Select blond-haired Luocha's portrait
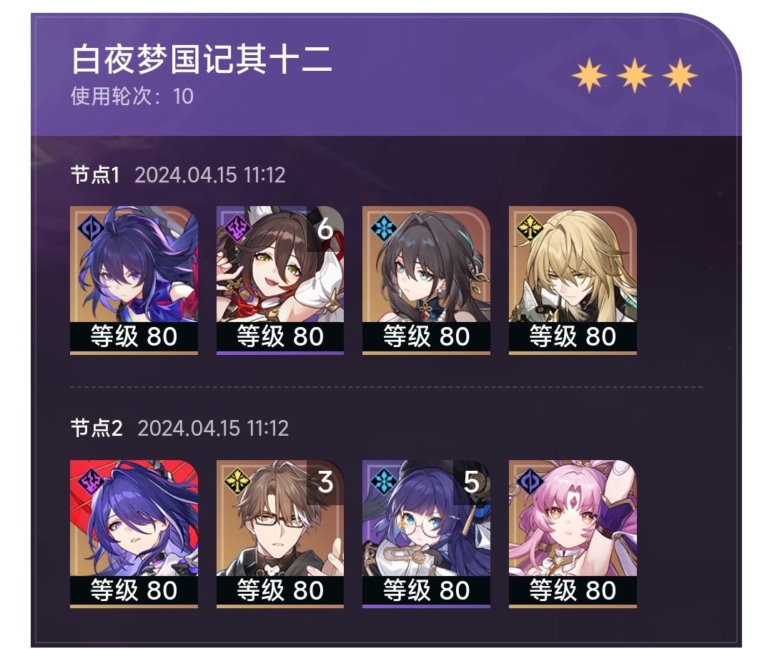772x649 pixels. [x=573, y=264]
